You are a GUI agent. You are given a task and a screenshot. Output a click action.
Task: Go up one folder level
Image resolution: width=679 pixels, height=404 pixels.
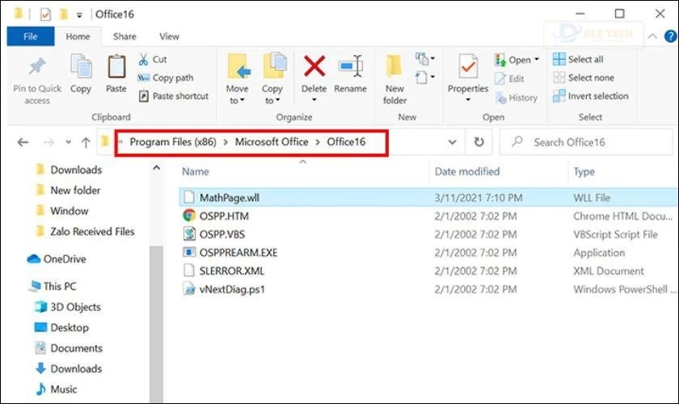(86, 142)
